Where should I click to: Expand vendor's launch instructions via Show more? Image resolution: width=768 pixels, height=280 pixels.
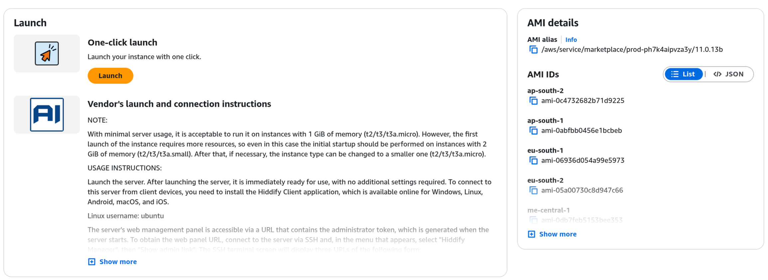click(118, 261)
